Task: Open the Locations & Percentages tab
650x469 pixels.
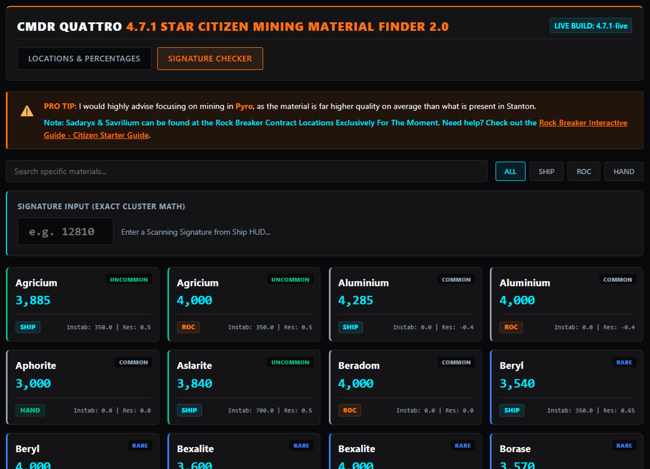Action: click(x=84, y=59)
